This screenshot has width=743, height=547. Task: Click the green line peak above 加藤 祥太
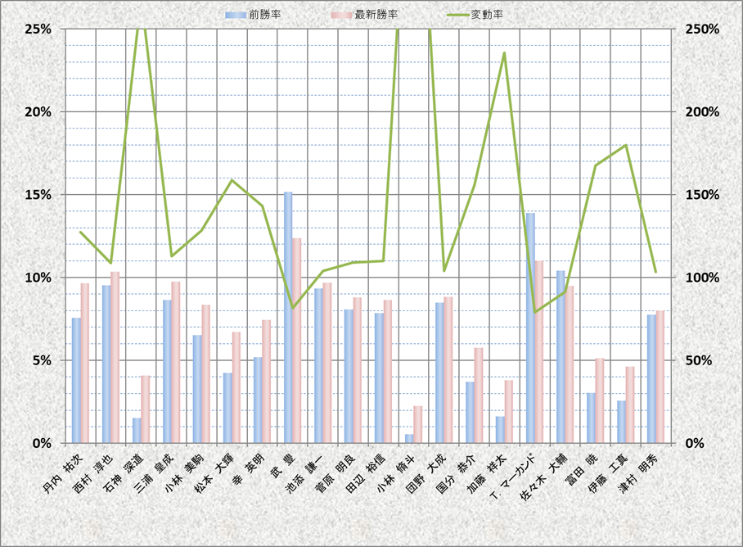click(x=504, y=53)
